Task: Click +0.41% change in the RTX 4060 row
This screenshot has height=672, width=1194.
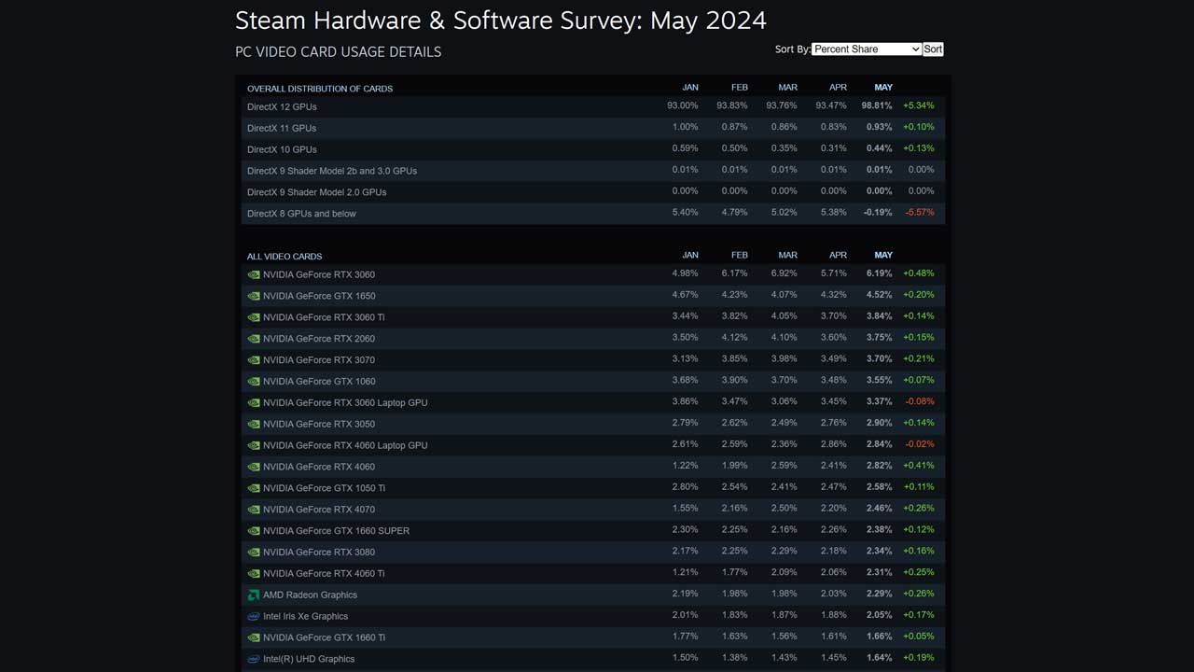Action: pos(918,466)
